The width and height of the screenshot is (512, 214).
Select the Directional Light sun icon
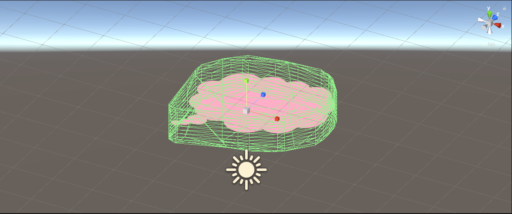[246, 169]
